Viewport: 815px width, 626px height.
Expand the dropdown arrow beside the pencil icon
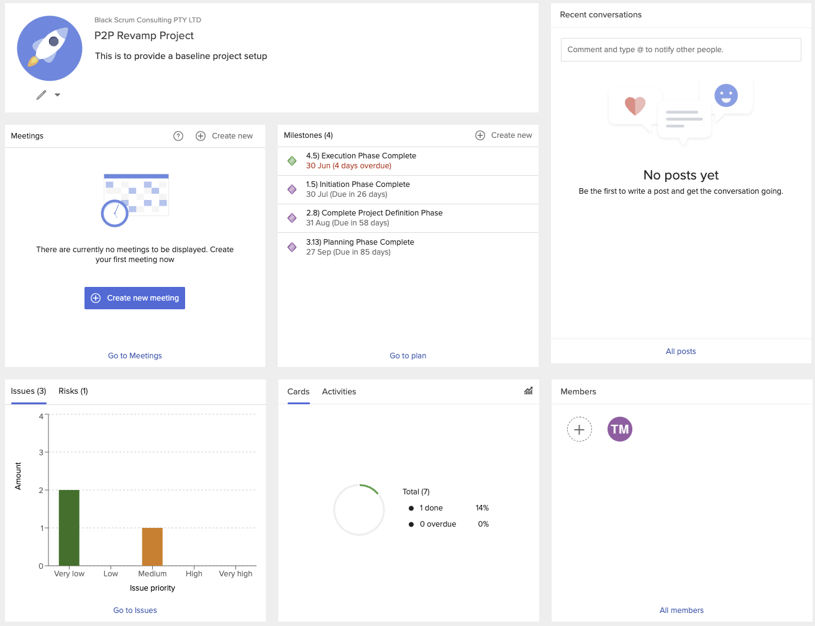pyautogui.click(x=57, y=95)
